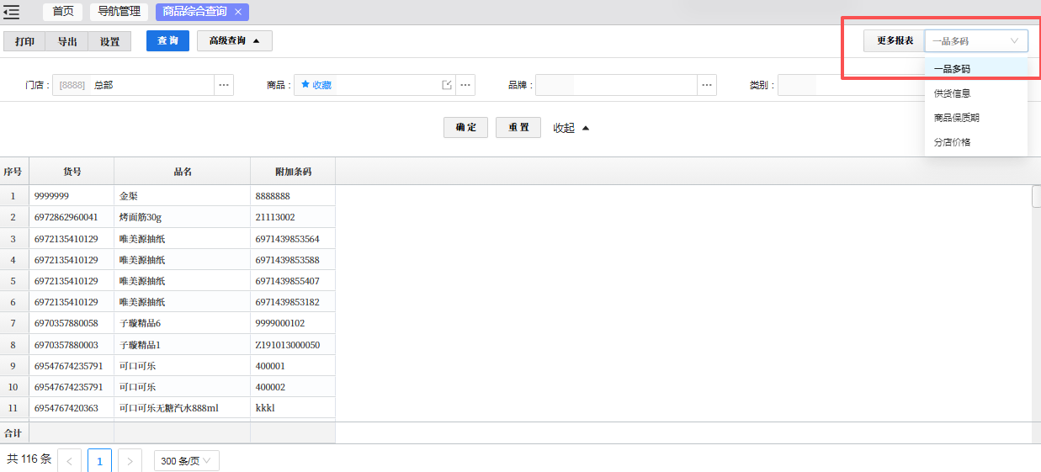
Task: Close the 商品综合查询 tab
Action: pyautogui.click(x=238, y=12)
